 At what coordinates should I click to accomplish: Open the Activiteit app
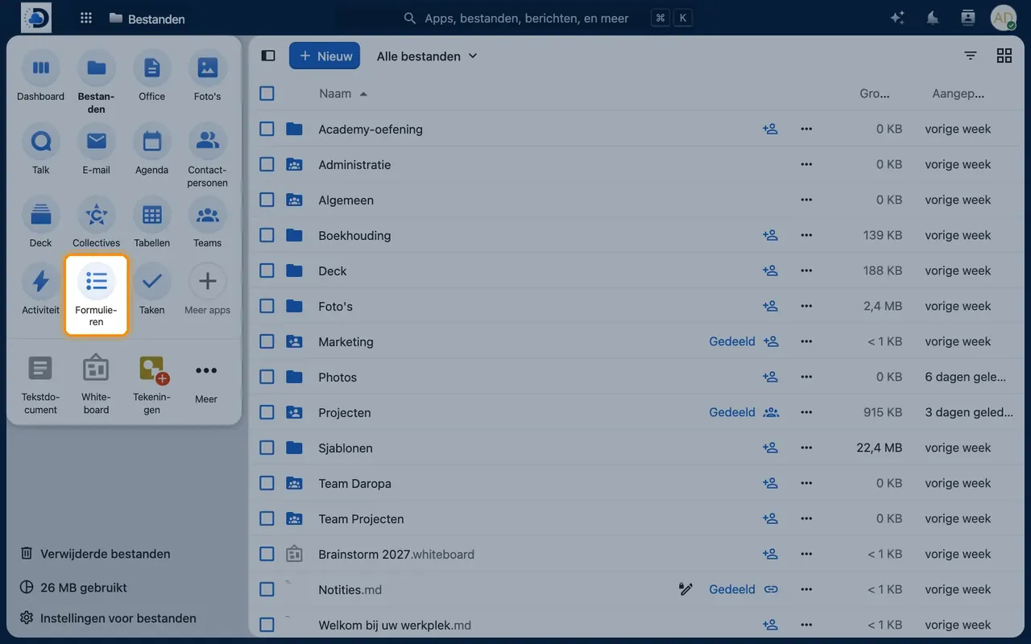click(40, 290)
